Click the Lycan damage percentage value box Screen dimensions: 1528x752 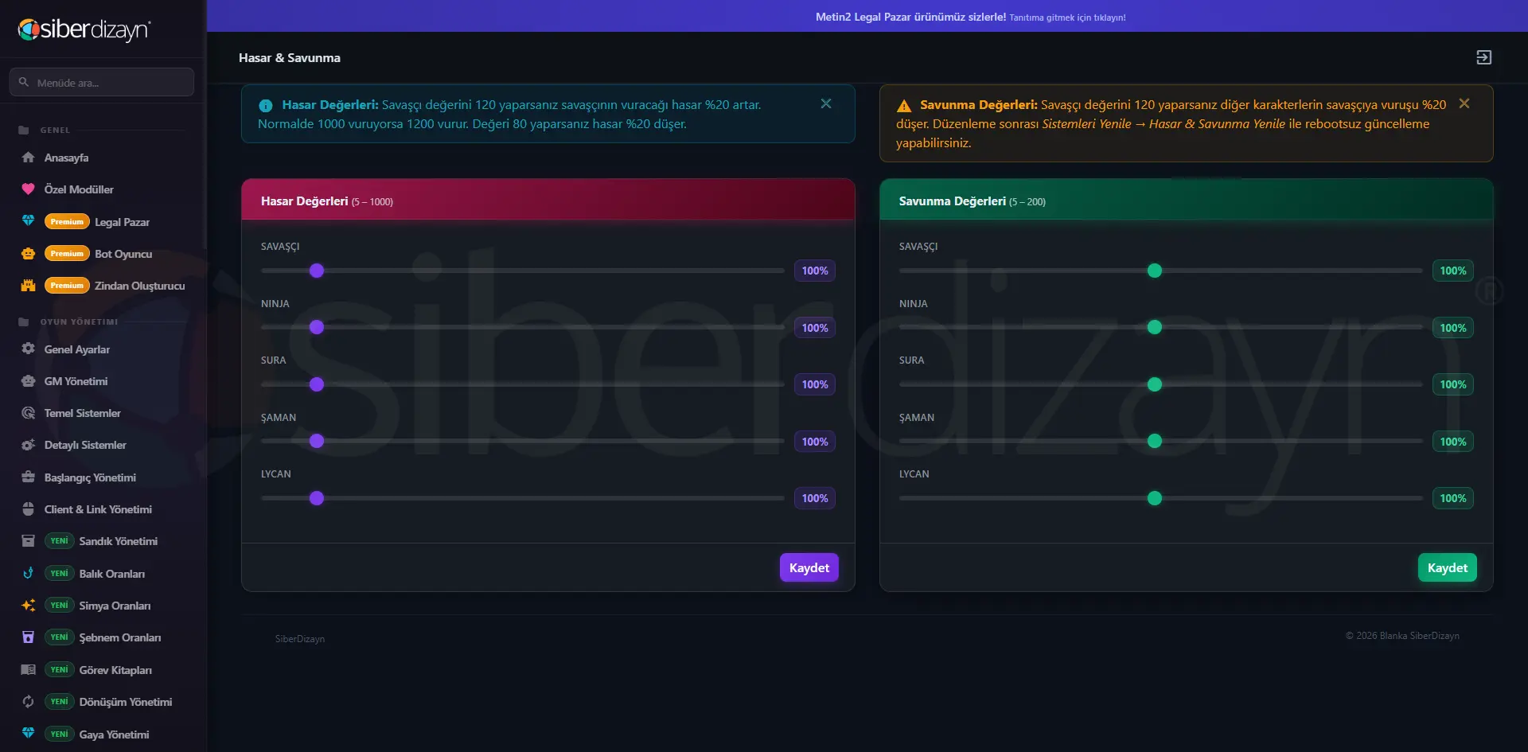coord(815,498)
